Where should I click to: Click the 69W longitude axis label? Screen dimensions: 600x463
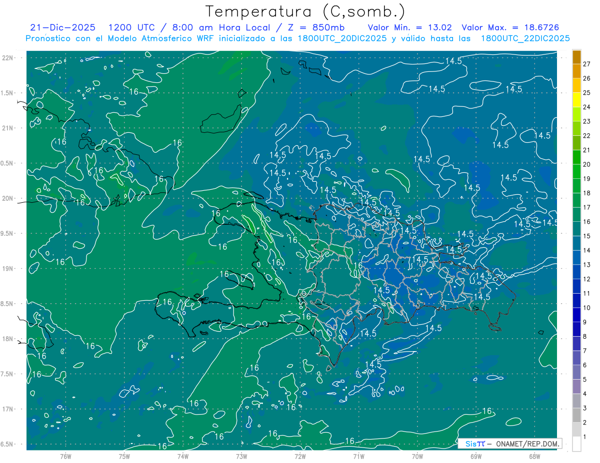[476, 456]
